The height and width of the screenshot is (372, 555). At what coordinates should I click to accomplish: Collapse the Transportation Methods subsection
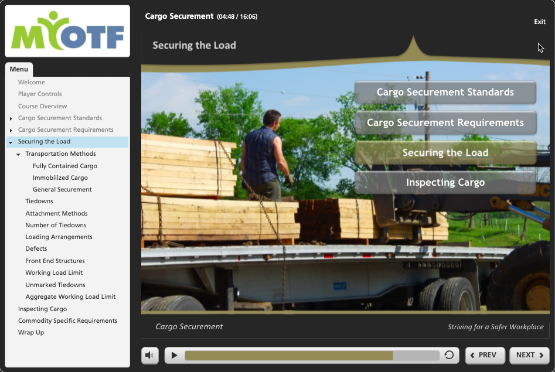coord(18,154)
